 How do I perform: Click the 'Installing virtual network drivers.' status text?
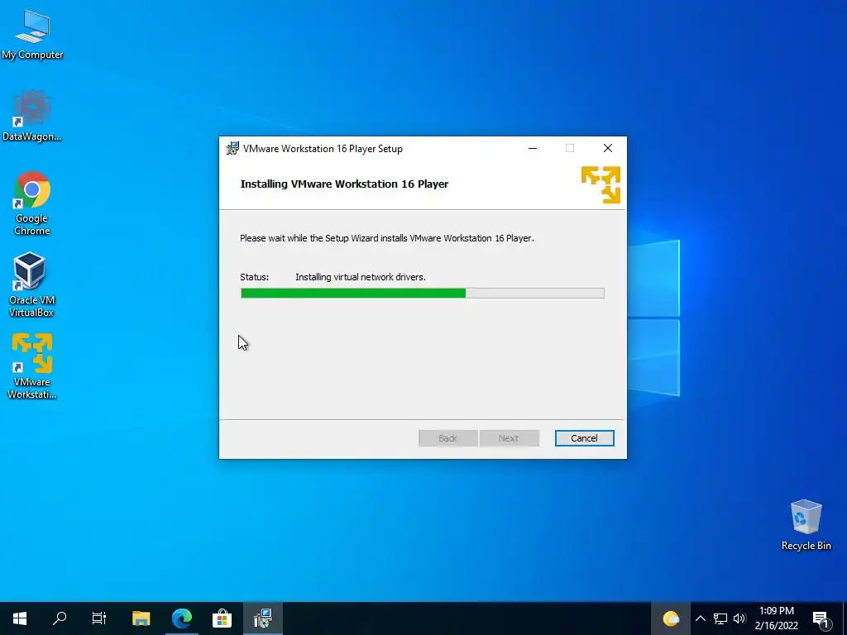point(361,277)
